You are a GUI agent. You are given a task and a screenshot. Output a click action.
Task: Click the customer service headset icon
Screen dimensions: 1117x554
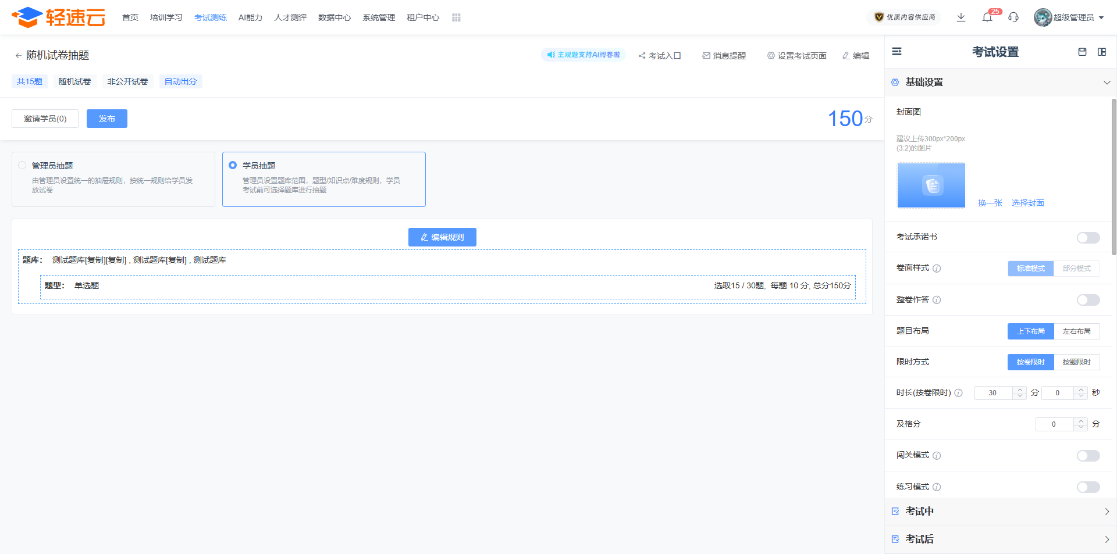click(1013, 17)
